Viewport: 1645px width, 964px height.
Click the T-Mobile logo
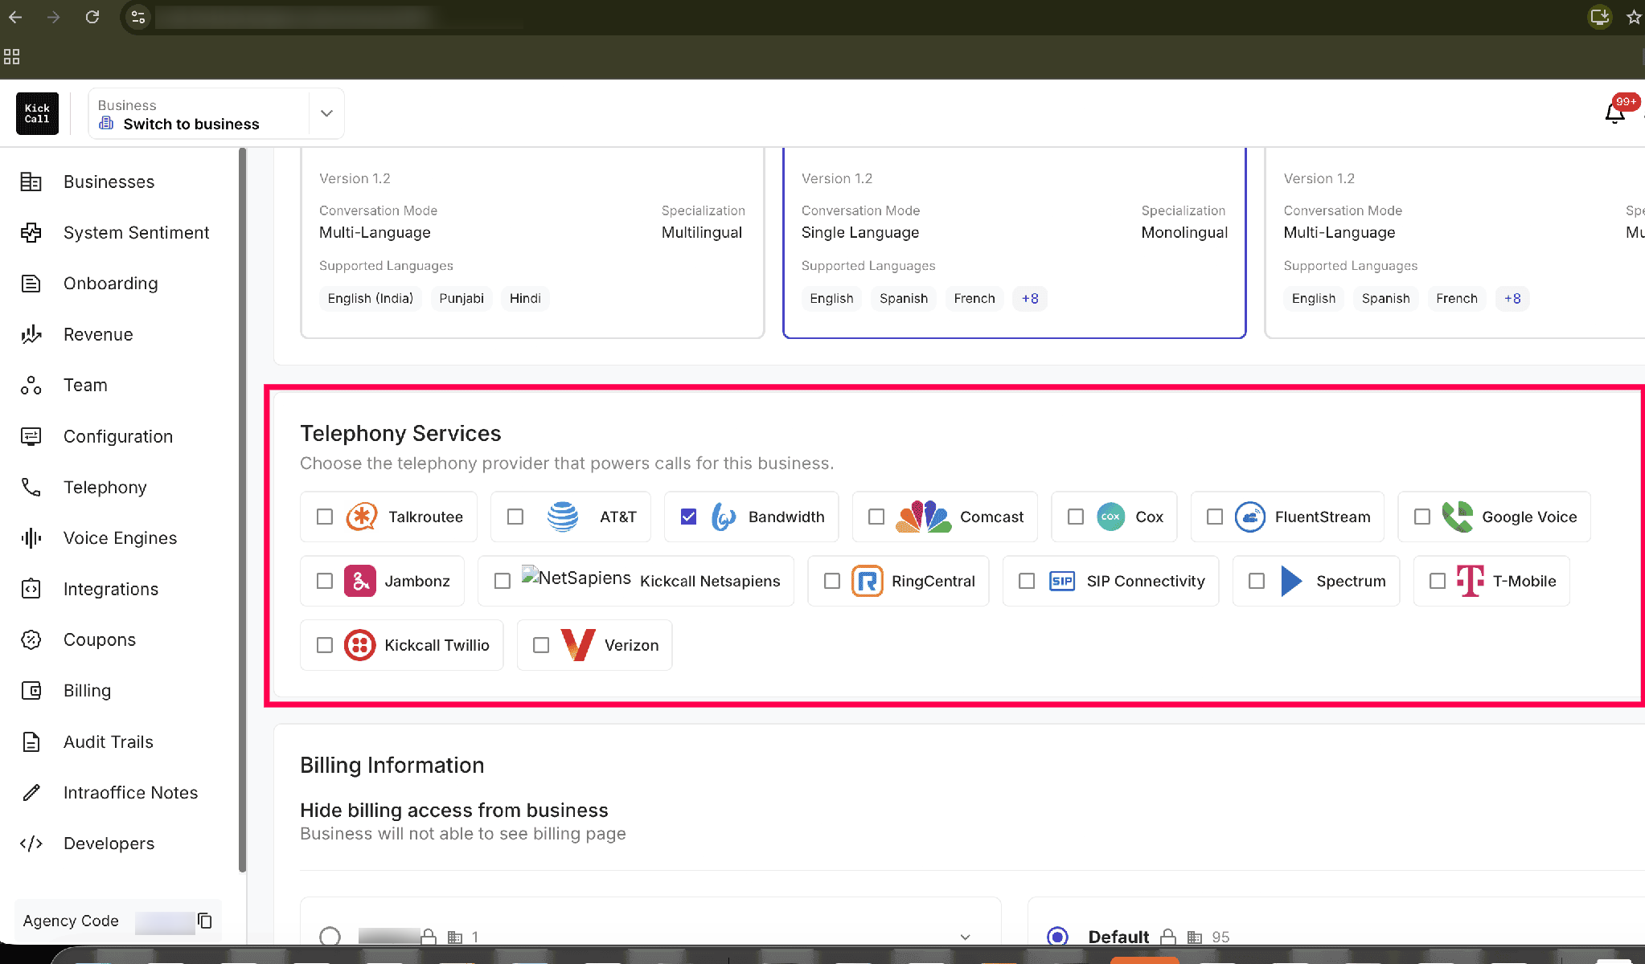pyautogui.click(x=1471, y=581)
